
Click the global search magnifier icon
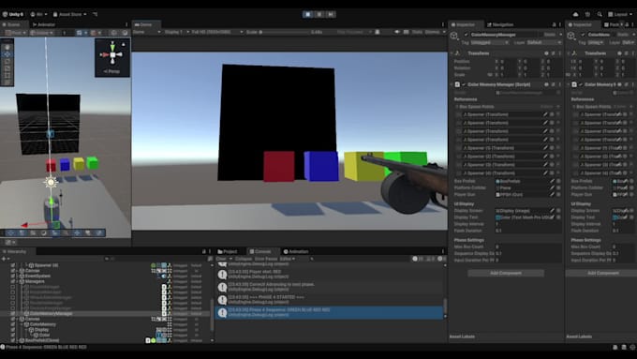tap(600, 14)
